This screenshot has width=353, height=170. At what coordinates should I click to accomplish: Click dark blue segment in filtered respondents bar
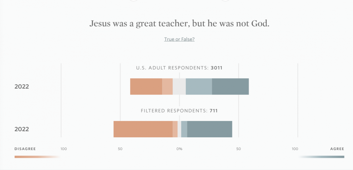(210, 129)
